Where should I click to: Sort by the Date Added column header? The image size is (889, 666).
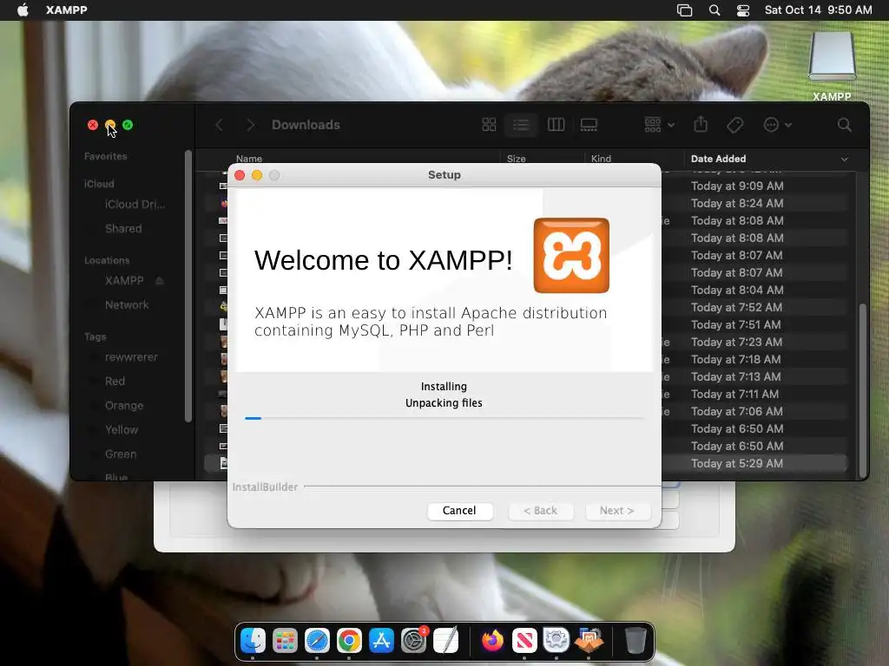point(718,159)
